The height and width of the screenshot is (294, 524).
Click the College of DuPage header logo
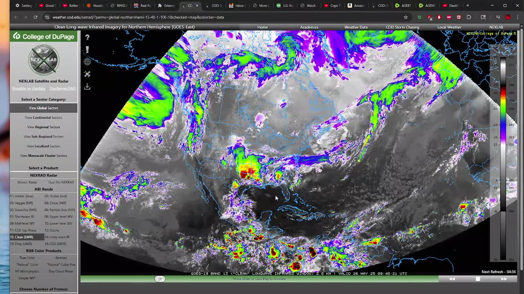point(43,36)
